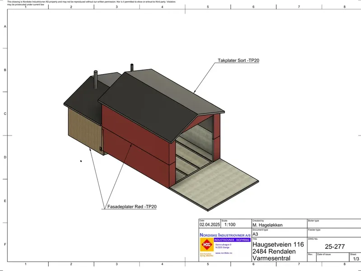Viewport: 361px width, 271px height.
Task: Click row marker D in left border
Action: coord(5,157)
